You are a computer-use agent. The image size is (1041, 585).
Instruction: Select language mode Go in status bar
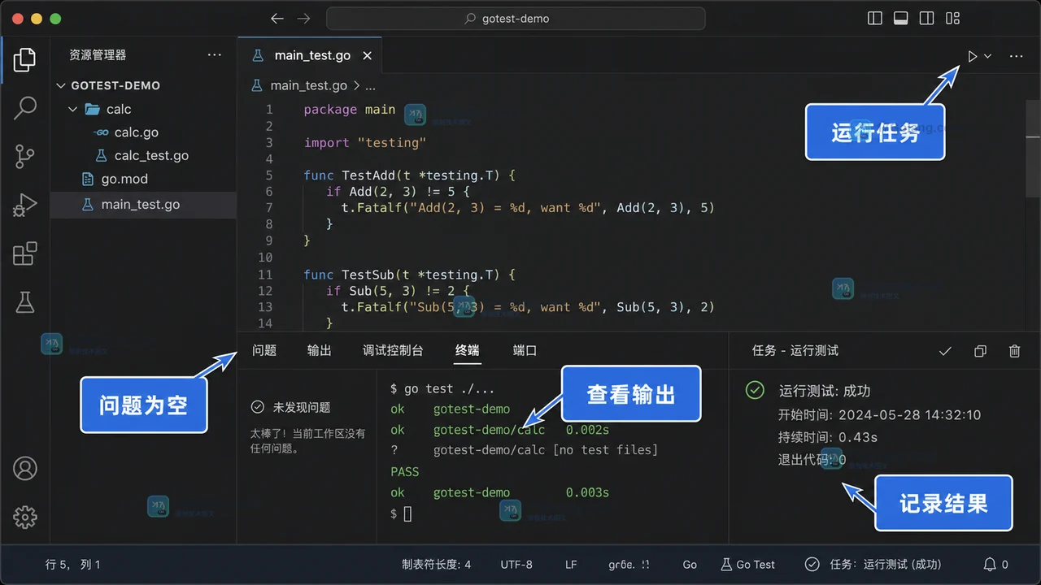click(690, 565)
